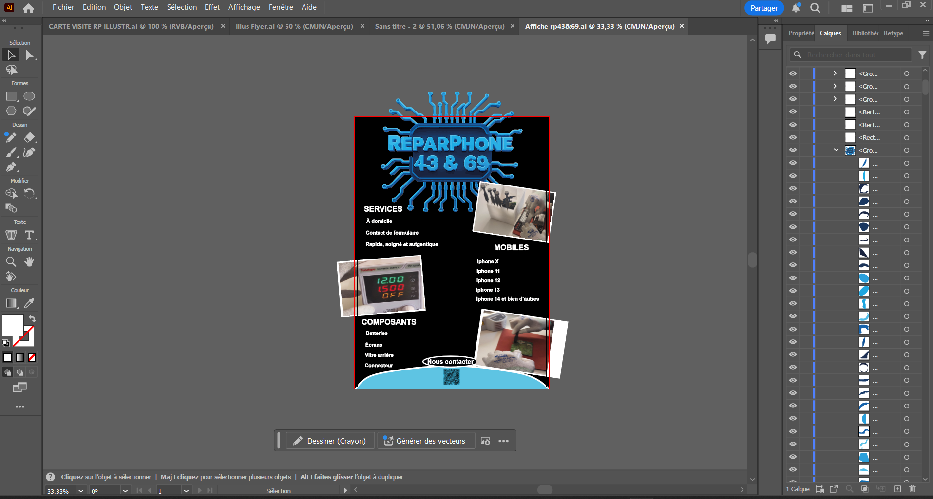Toggle visibility of first <Rect...> layer
This screenshot has height=499, width=933.
pos(793,112)
